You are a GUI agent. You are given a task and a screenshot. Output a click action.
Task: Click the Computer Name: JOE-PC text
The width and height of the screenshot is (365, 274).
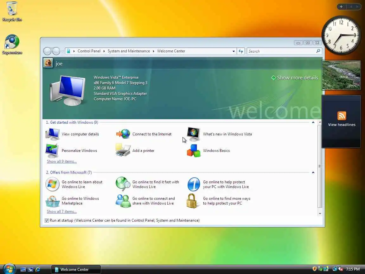pos(115,99)
